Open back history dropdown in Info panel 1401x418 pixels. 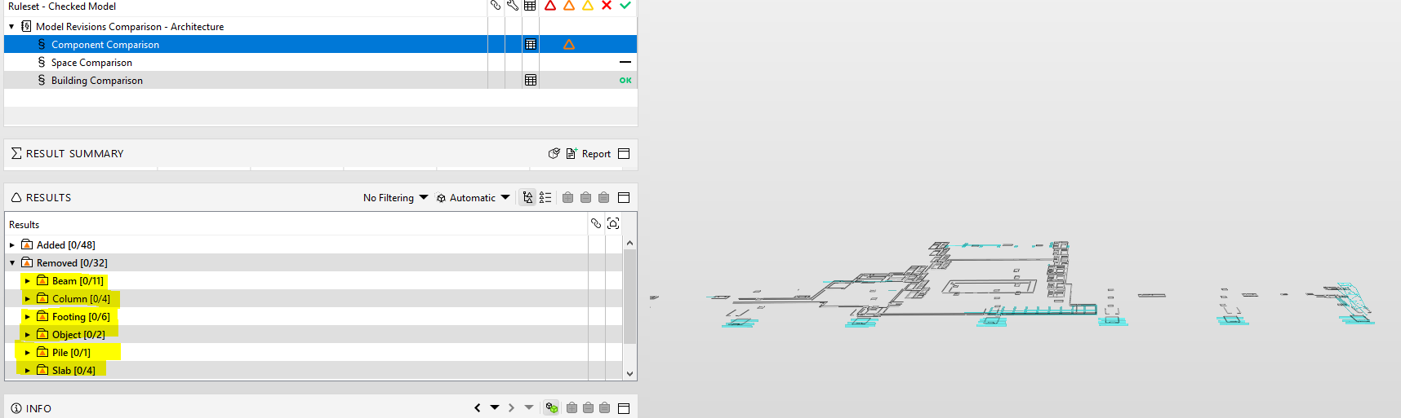[x=495, y=407]
